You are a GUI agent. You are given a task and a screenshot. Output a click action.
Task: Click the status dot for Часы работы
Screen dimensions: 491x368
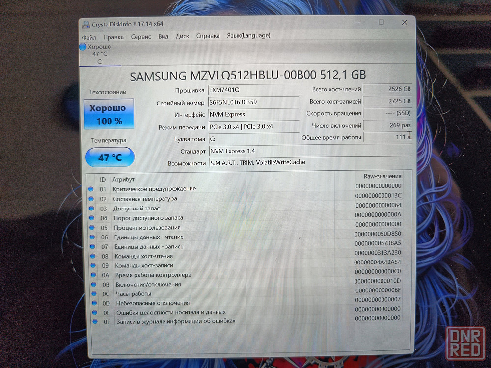(x=94, y=293)
